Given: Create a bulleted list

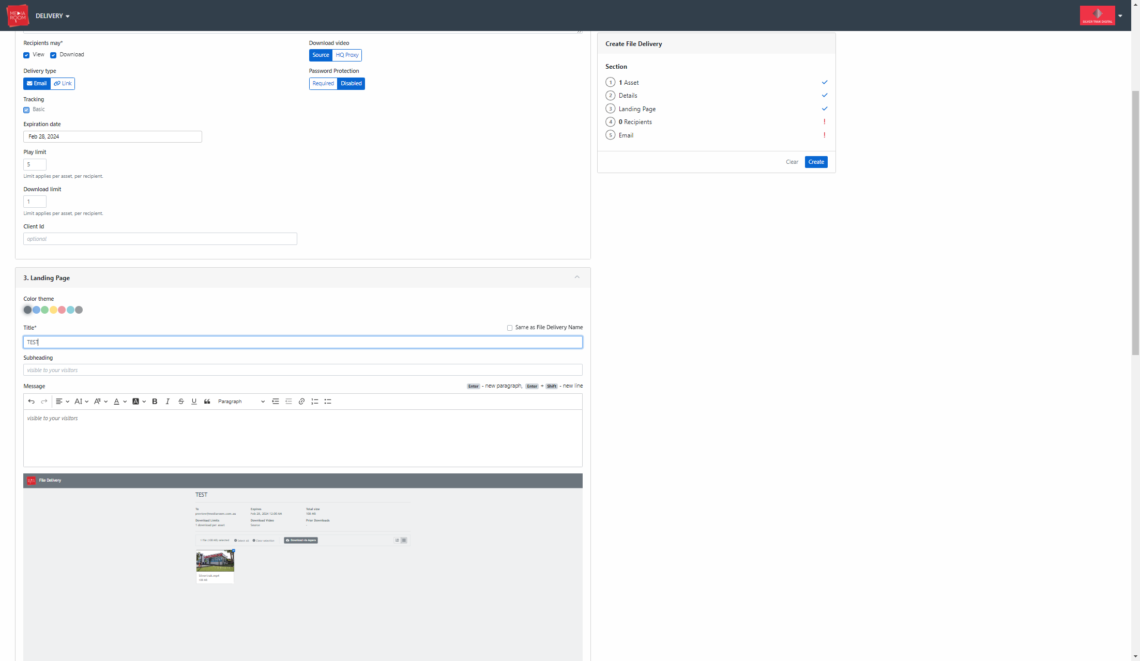Looking at the screenshot, I should 328,402.
